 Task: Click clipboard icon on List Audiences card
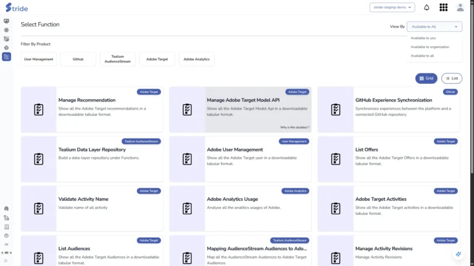tap(39, 258)
